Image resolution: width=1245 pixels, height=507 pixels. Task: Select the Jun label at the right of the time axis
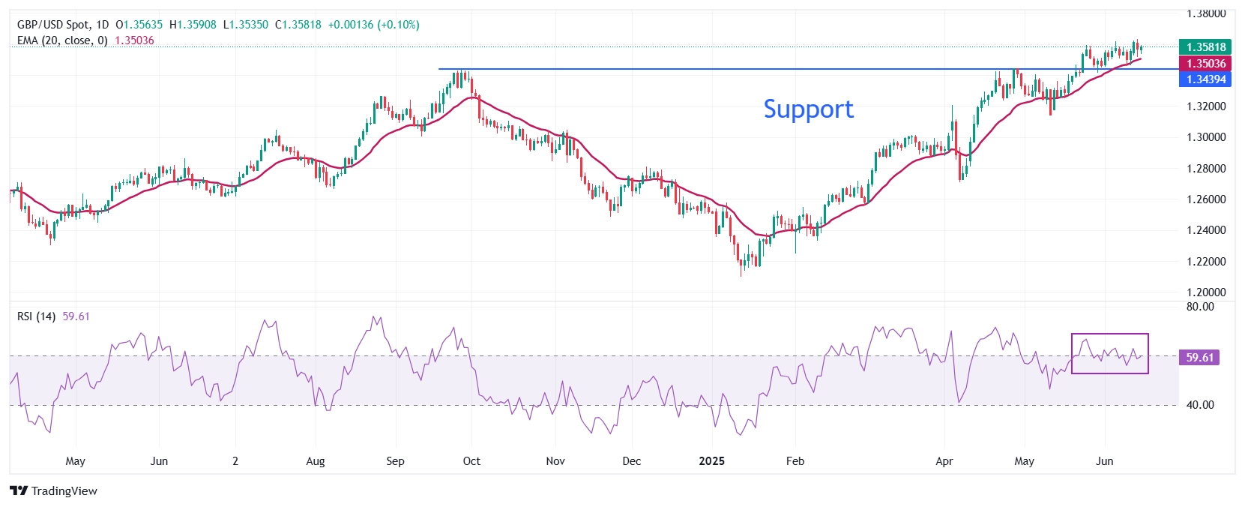pos(1104,460)
